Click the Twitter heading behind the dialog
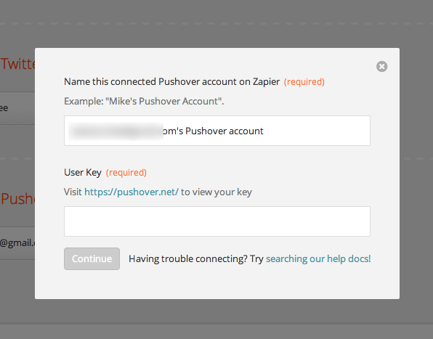 coord(17,64)
